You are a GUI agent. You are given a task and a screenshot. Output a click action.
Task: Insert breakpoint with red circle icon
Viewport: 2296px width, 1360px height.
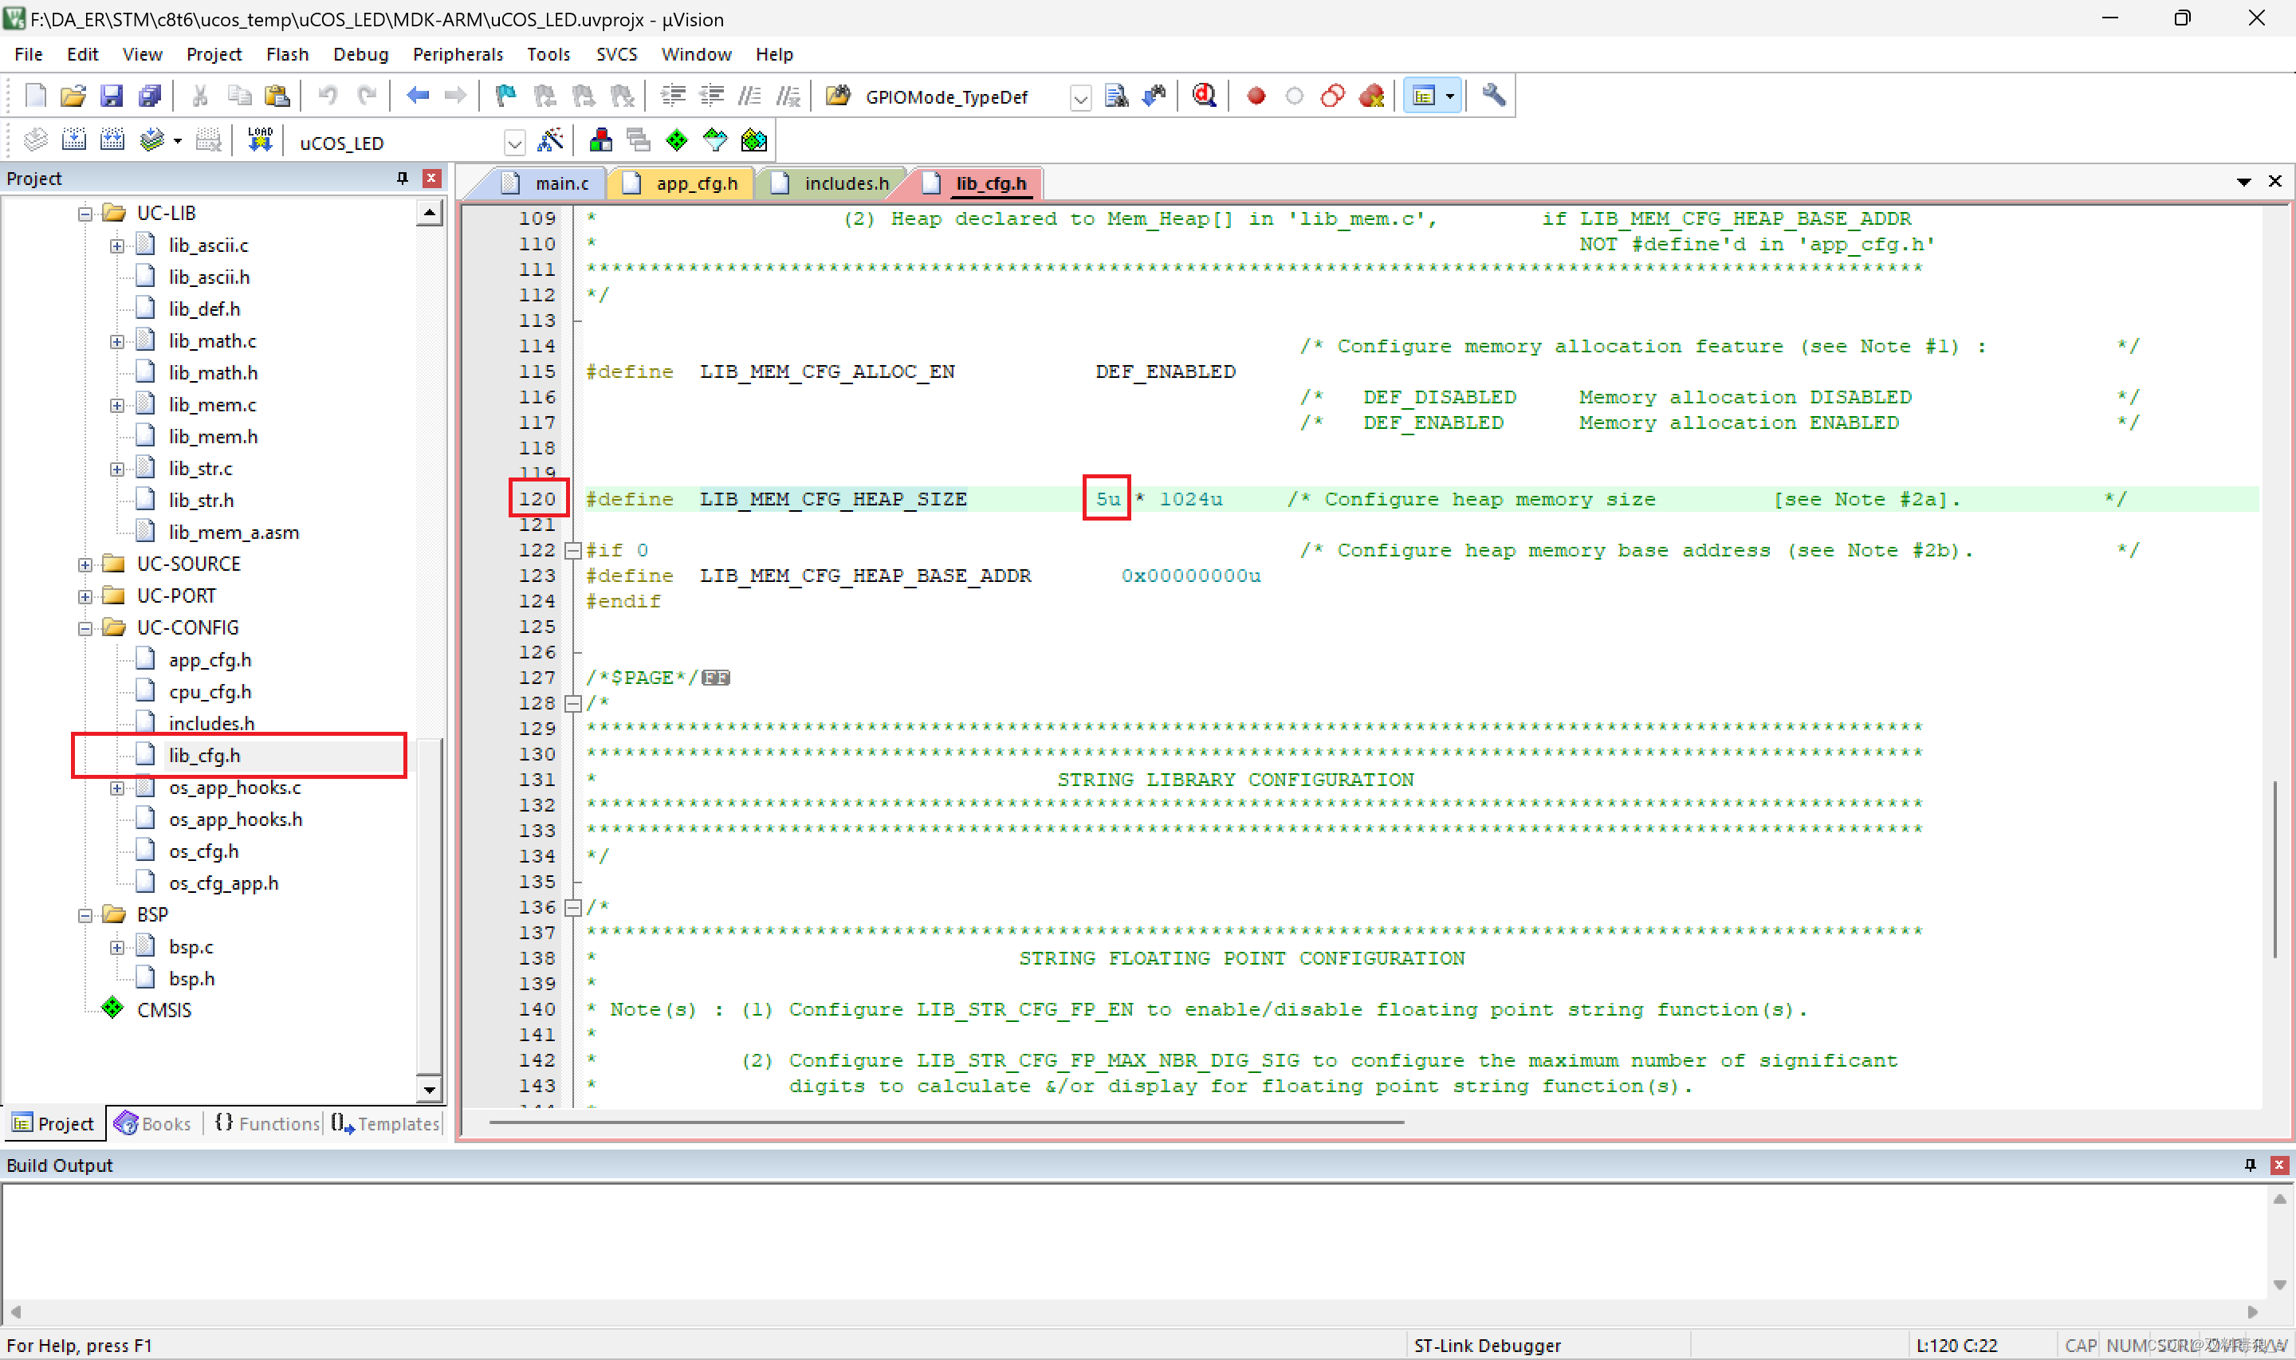[1256, 96]
